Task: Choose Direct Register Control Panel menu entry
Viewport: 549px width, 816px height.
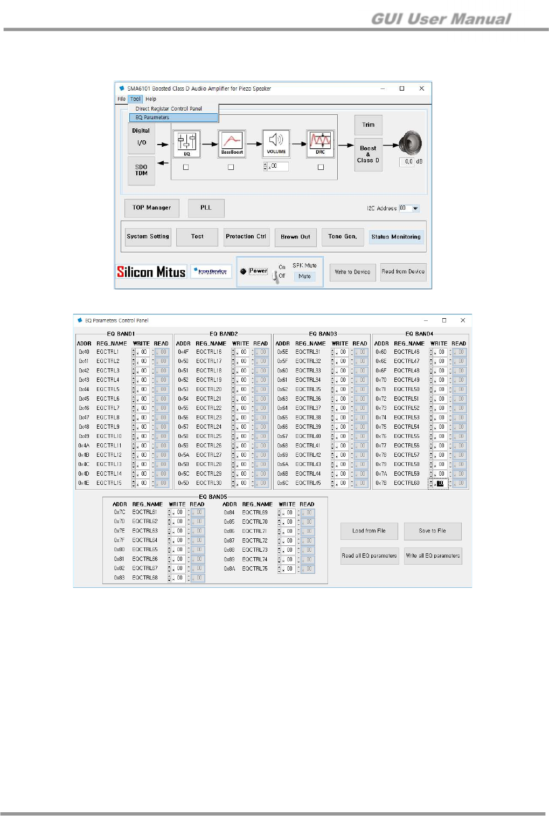Action: click(169, 109)
